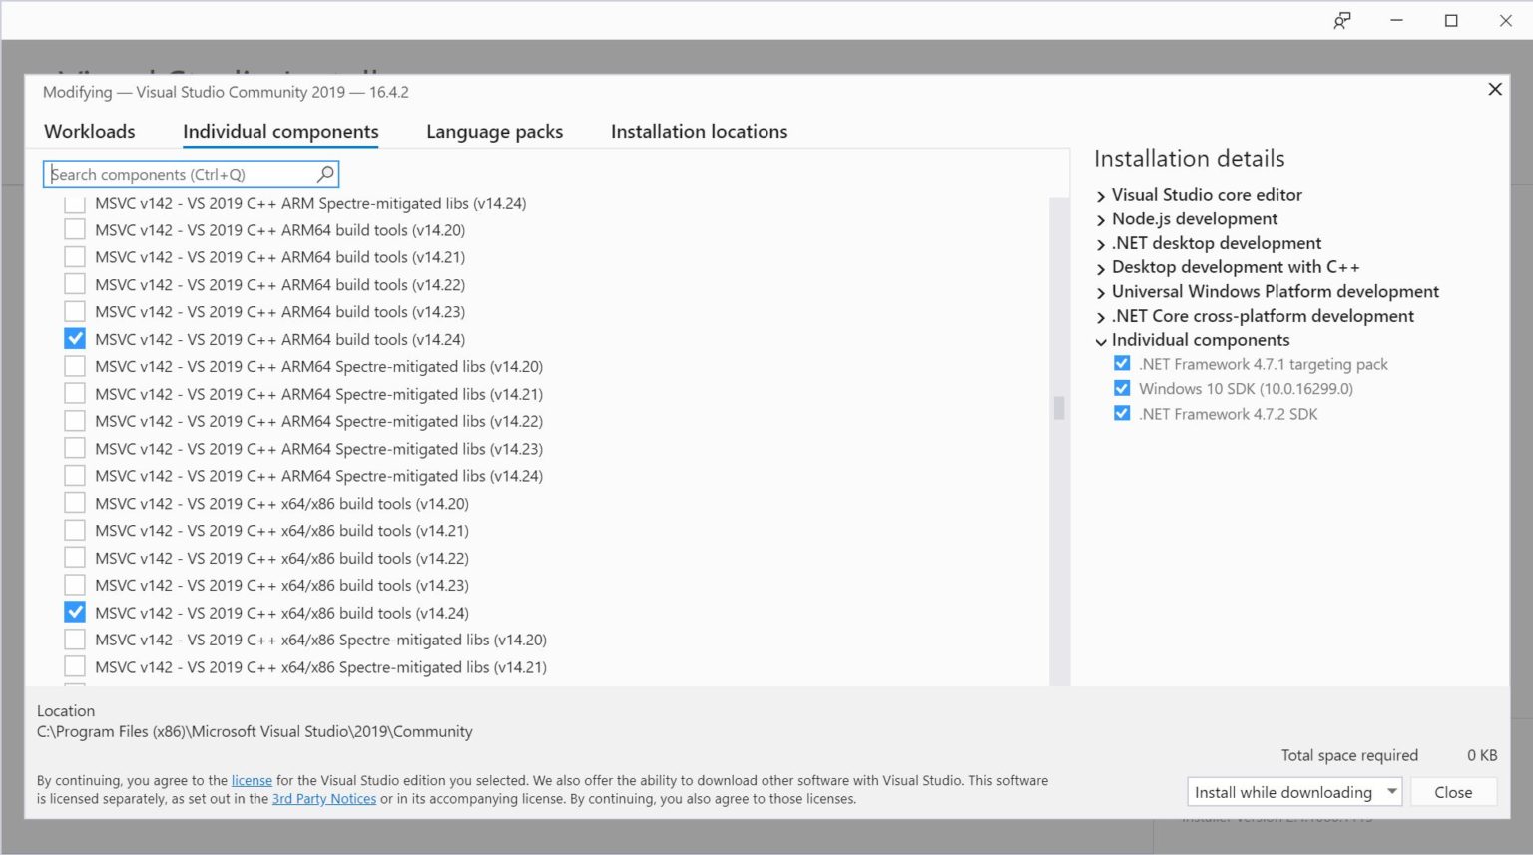Maximize the installer window

pyautogui.click(x=1451, y=21)
